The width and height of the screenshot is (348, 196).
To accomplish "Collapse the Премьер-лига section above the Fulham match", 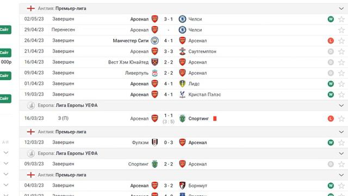I will (341, 132).
